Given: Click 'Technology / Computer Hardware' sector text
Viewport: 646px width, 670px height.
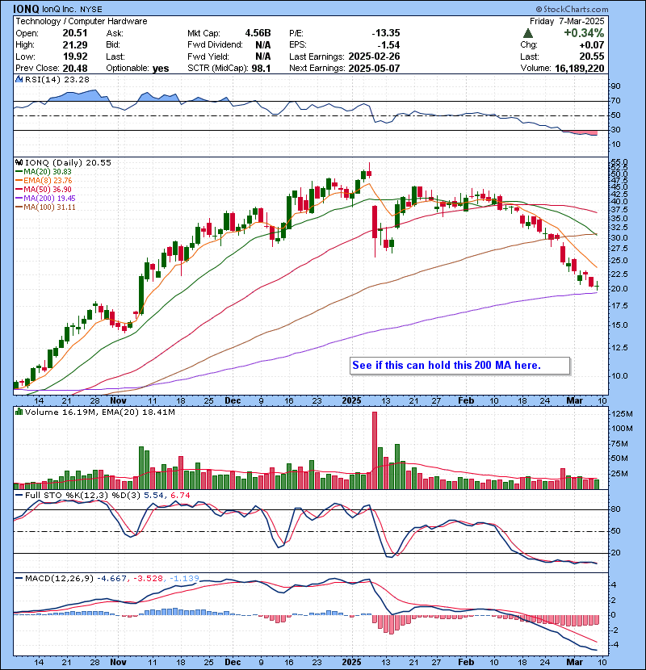Looking at the screenshot, I should (x=82, y=21).
